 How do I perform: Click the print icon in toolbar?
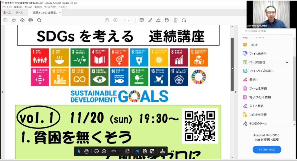coord(30,20)
